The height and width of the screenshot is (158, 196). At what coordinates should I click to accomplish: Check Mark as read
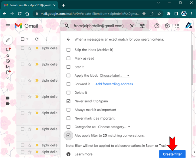[68, 58]
